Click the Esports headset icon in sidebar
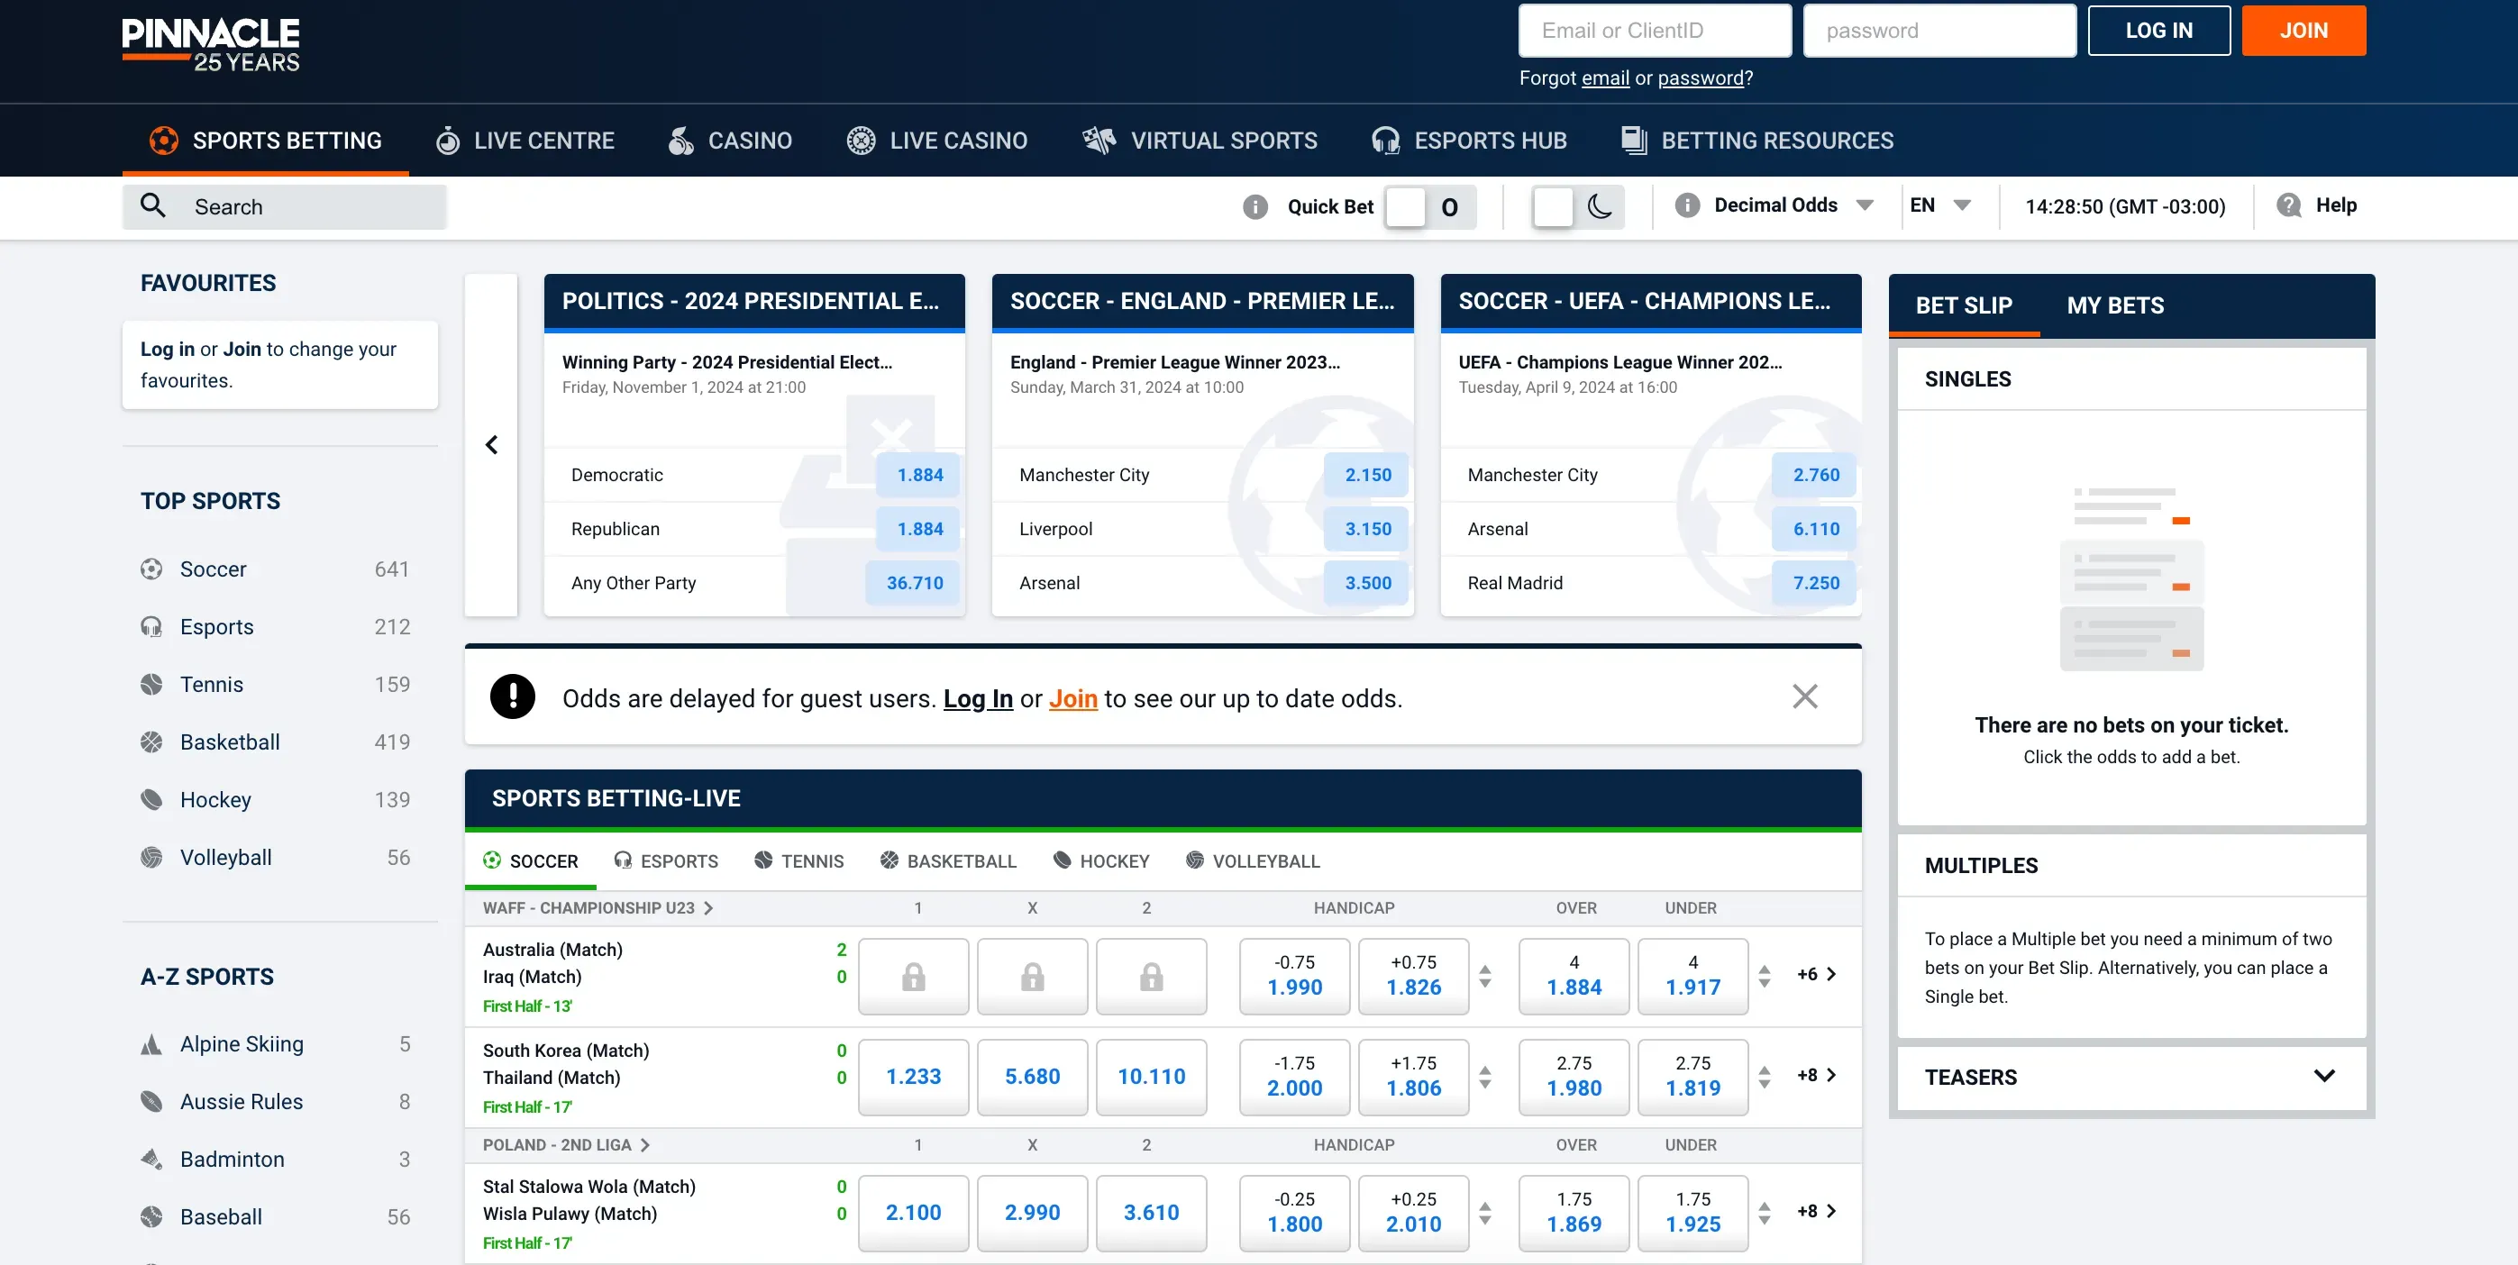Image resolution: width=2518 pixels, height=1265 pixels. (x=151, y=626)
